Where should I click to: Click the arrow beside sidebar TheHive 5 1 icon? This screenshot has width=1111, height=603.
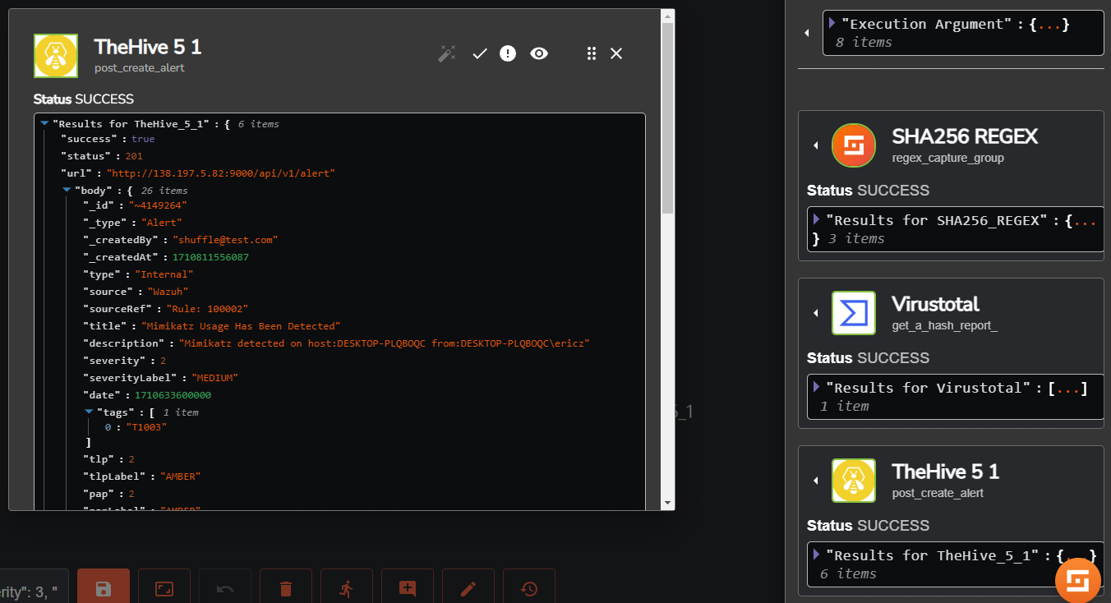816,481
